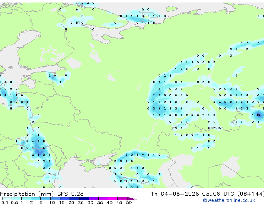The image size is (264, 204).
Task: Pick the 30–35 mm purple legend swatch
Action: [94, 199]
